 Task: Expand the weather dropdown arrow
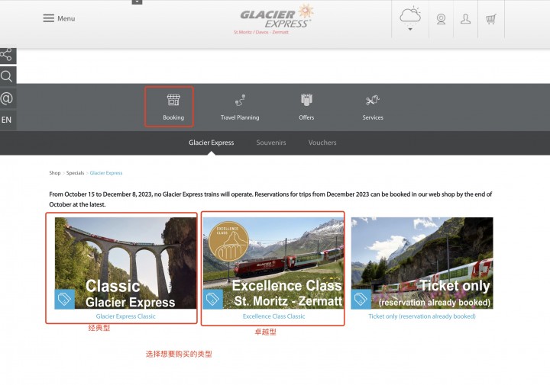pos(410,29)
